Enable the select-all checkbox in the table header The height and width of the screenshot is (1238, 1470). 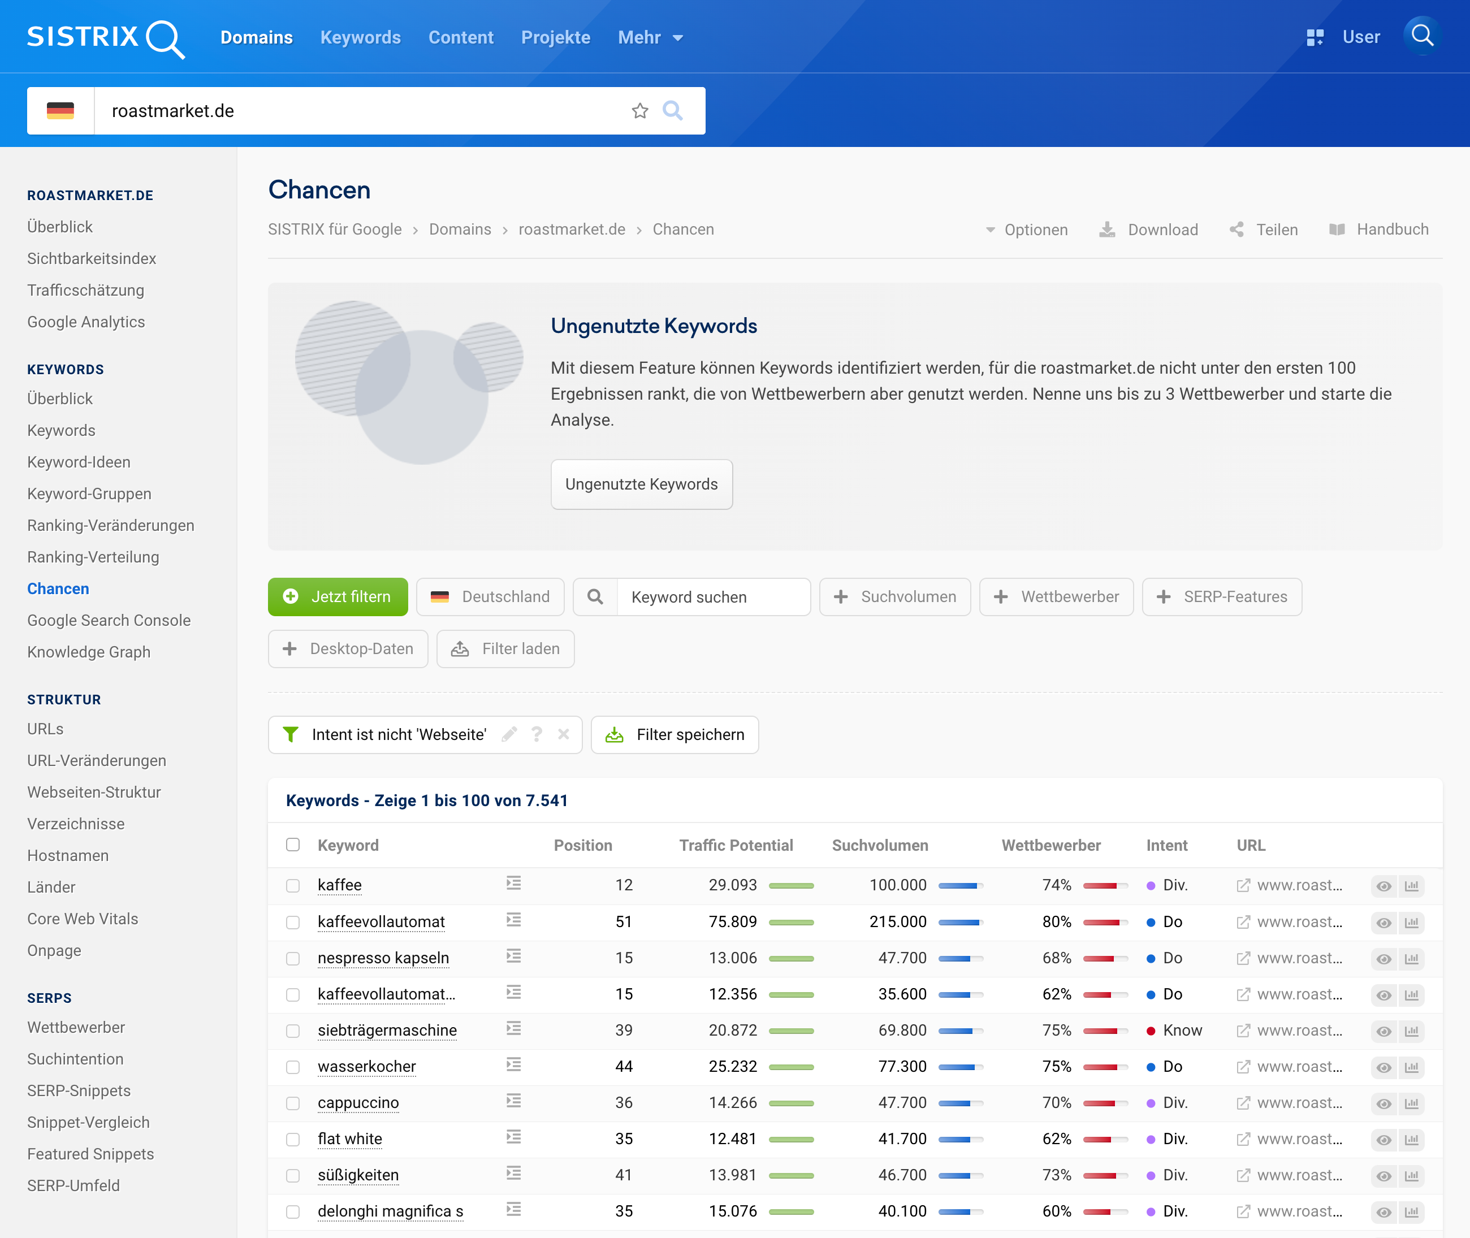point(293,846)
